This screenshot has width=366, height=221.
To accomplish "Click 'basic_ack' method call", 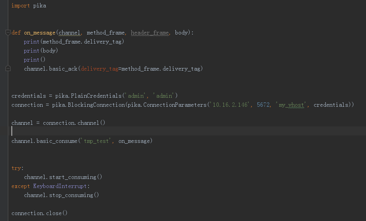I will 63,69.
